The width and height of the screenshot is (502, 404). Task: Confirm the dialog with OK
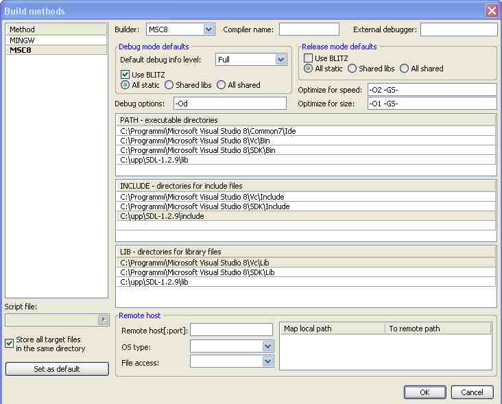click(x=425, y=392)
